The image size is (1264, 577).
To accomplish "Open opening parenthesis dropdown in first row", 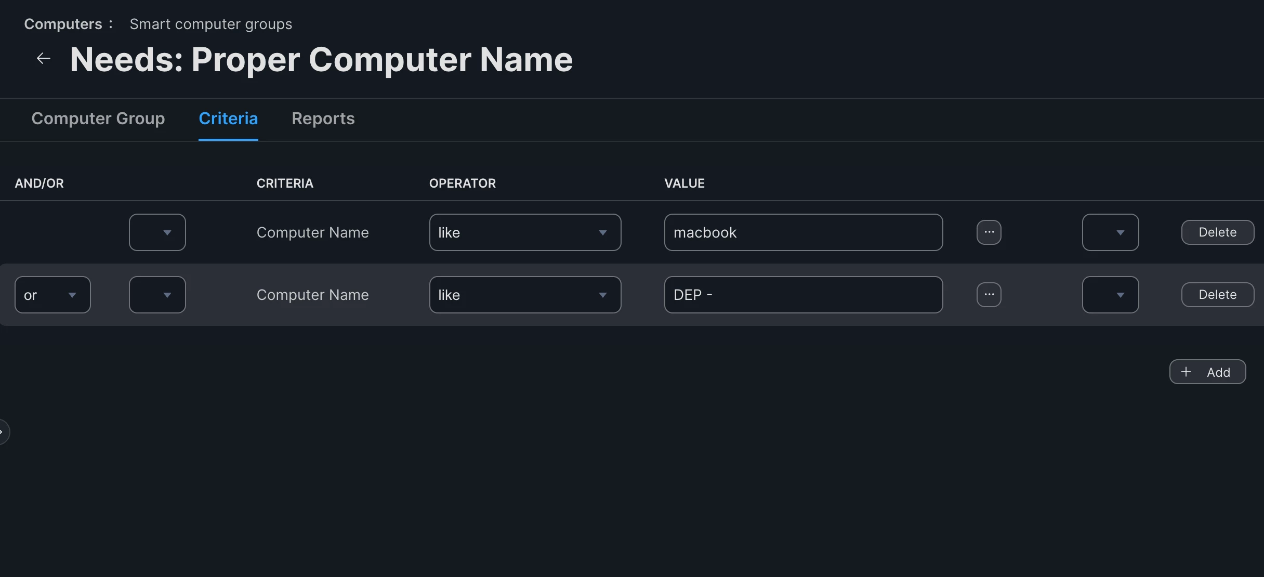I will coord(157,232).
